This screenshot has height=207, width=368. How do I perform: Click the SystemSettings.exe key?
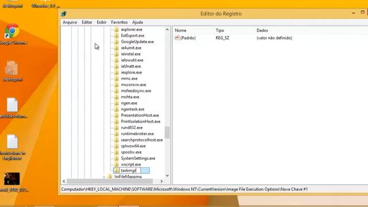pyautogui.click(x=138, y=159)
